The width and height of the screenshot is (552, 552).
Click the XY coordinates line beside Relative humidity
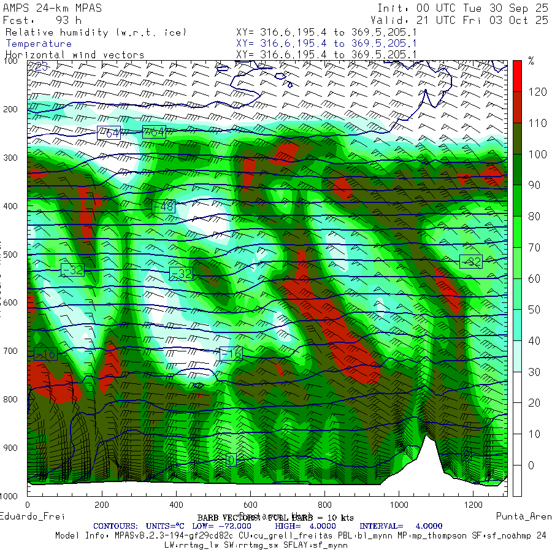click(x=326, y=33)
